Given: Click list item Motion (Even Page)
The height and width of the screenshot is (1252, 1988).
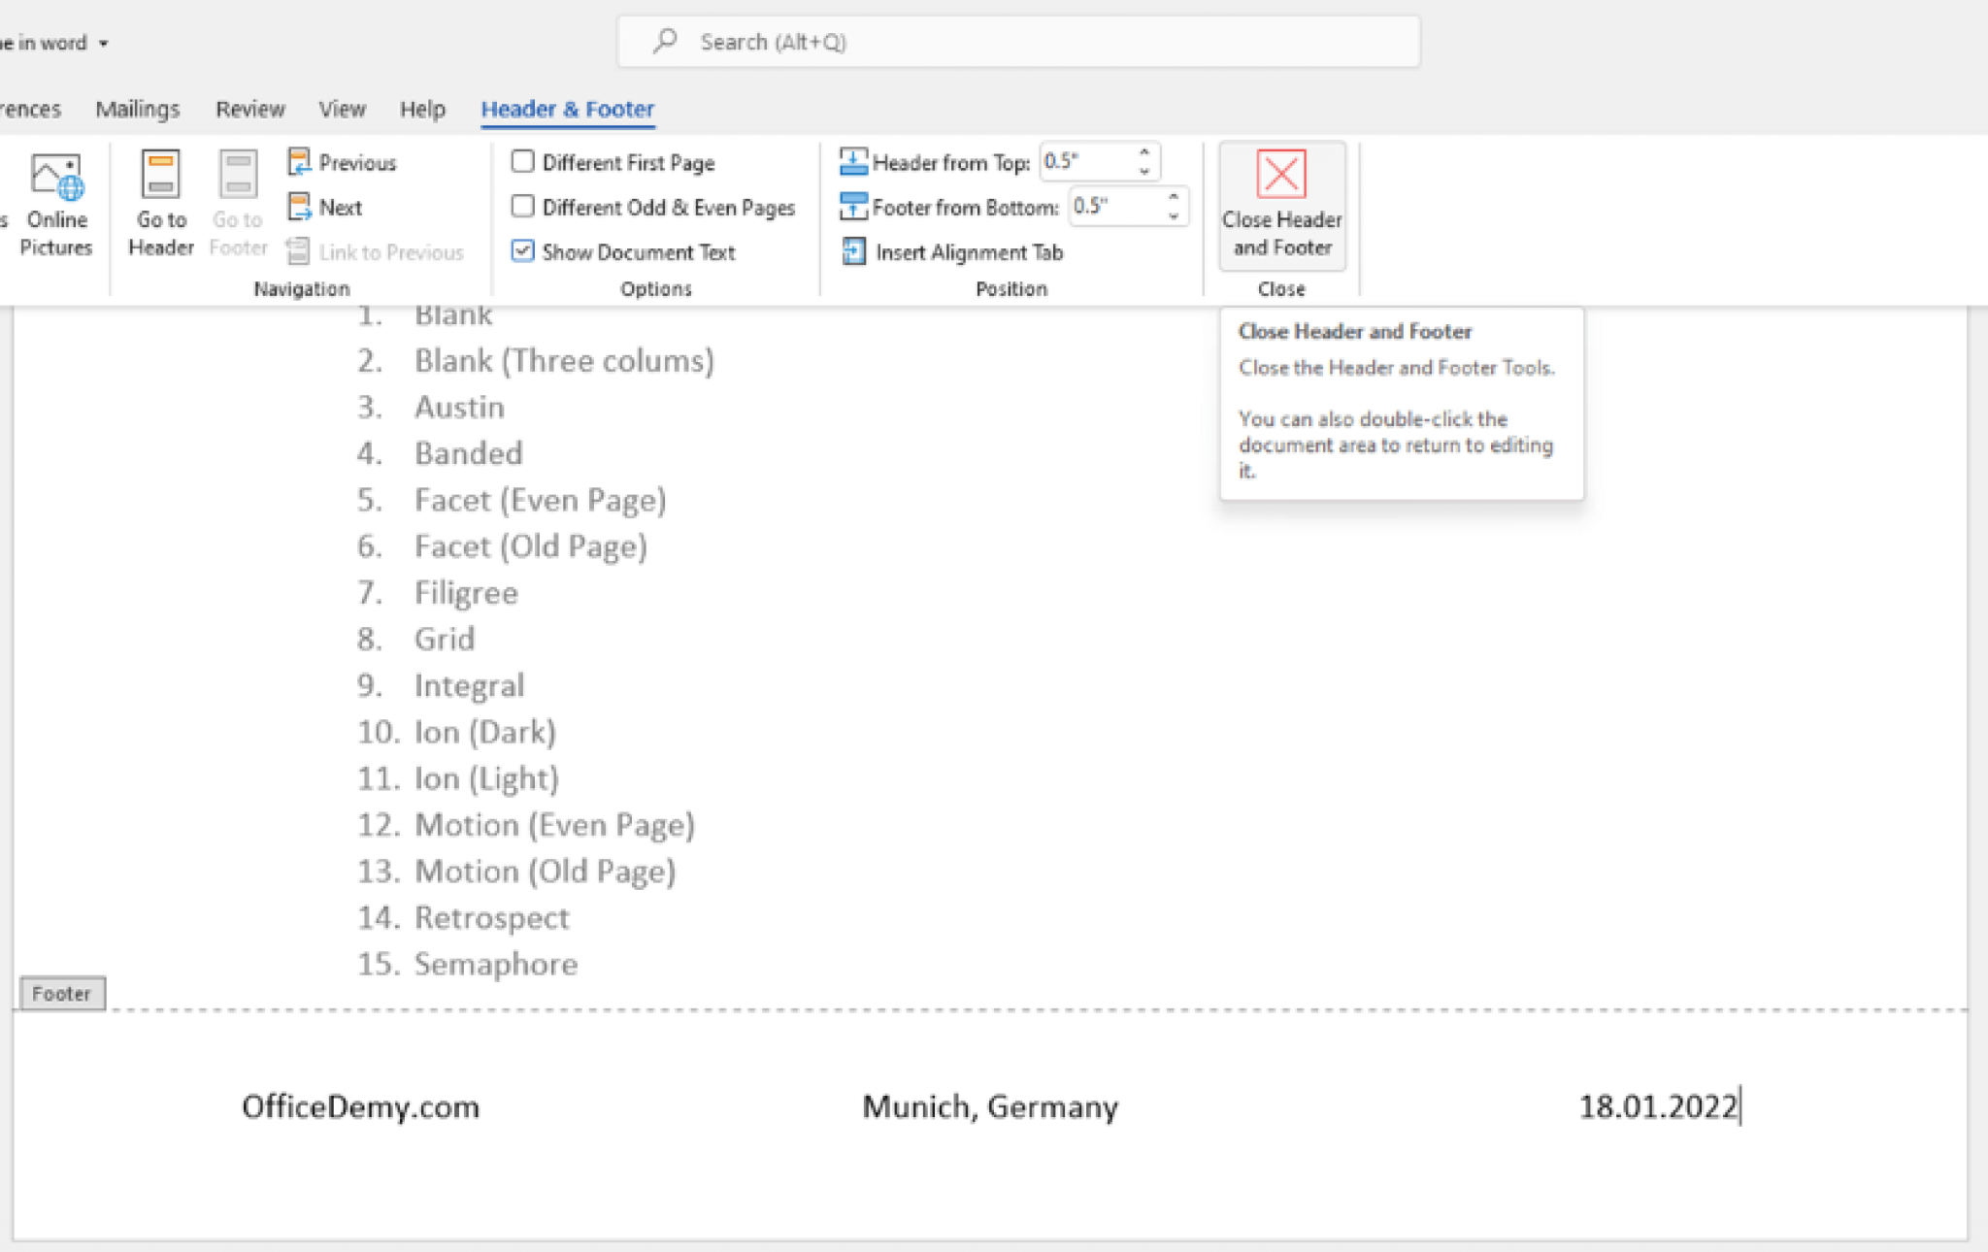Looking at the screenshot, I should coord(554,825).
